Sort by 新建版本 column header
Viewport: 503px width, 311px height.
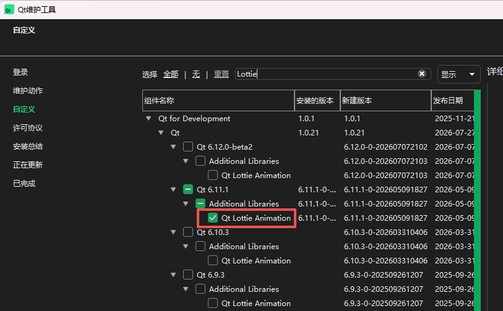click(385, 101)
